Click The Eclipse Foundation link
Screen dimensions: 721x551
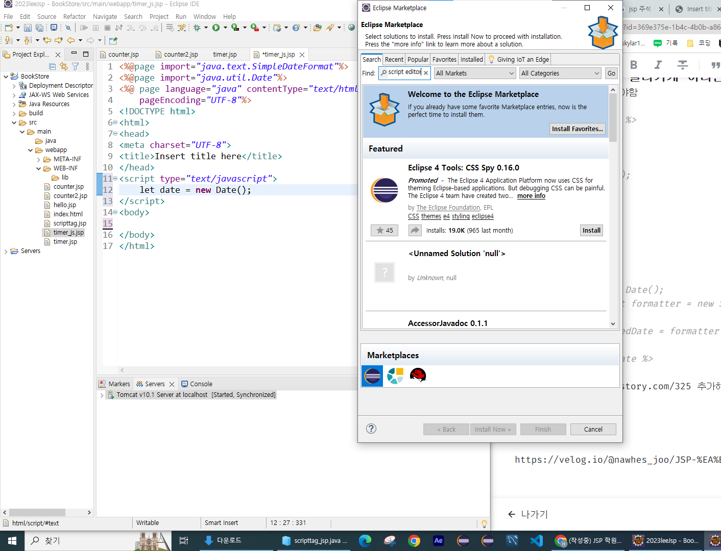(448, 208)
